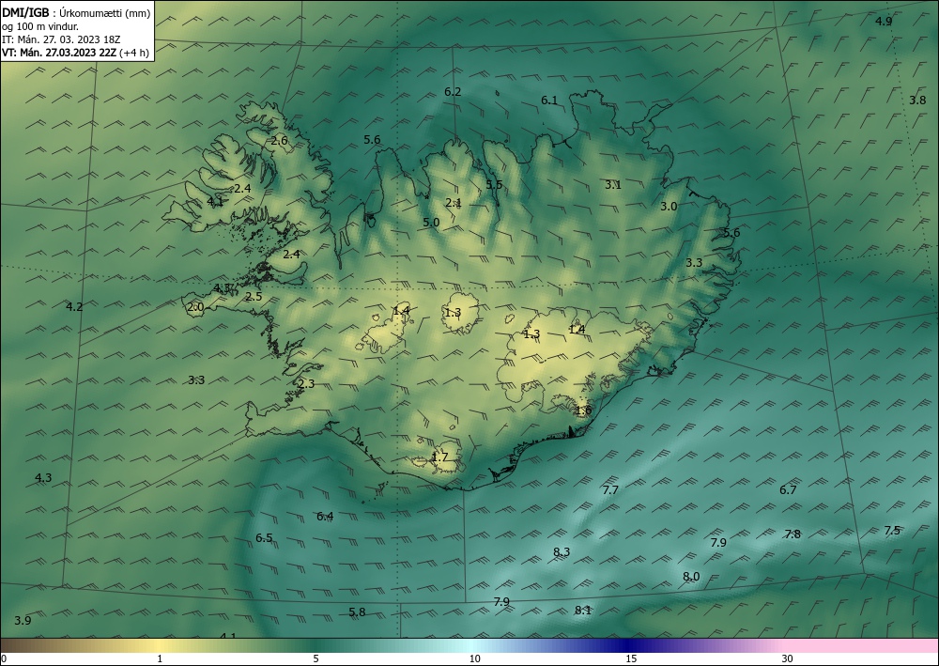
Task: Click the 3.9 value label
Action: (23, 621)
